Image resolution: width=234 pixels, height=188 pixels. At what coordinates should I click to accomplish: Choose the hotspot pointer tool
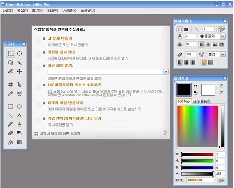click(x=19, y=85)
